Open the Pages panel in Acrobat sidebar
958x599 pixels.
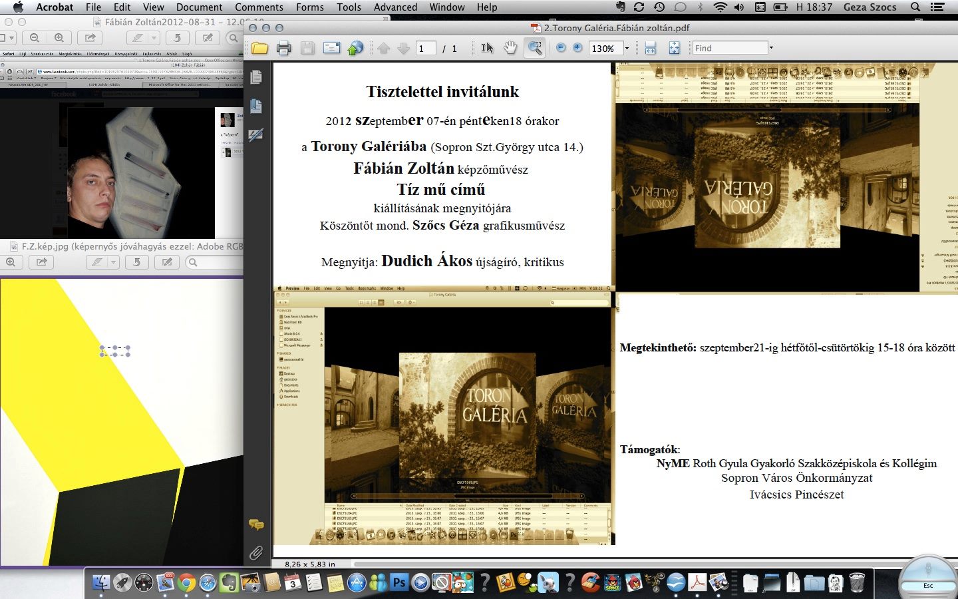click(x=256, y=77)
